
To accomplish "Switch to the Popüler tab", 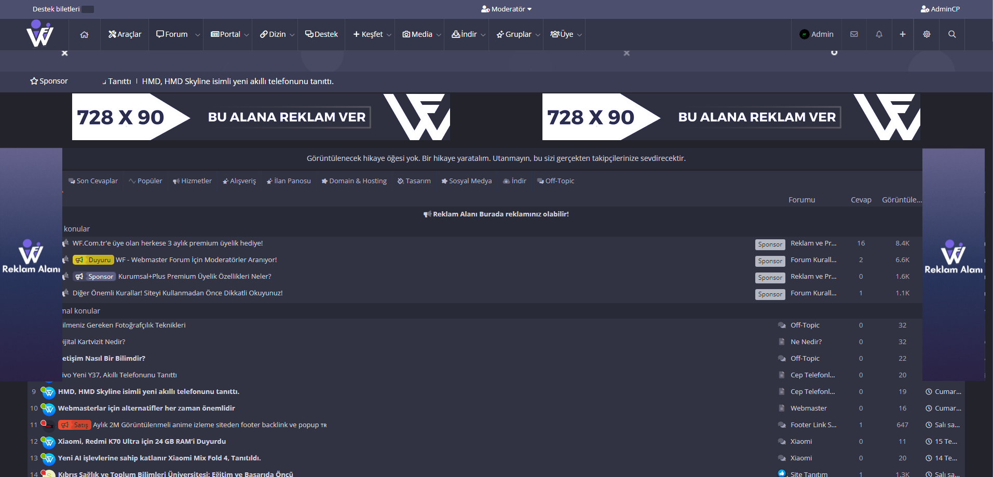I will click(x=145, y=181).
